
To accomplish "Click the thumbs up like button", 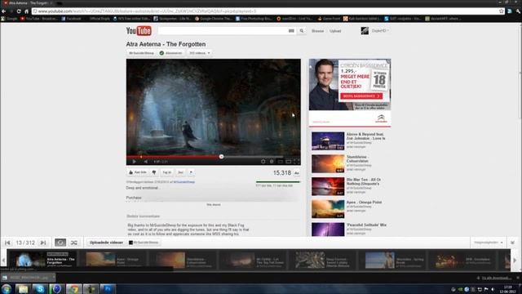I will (x=138, y=172).
